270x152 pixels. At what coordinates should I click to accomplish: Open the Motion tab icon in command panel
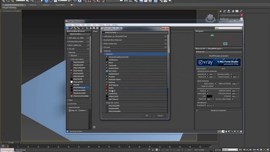[233, 11]
